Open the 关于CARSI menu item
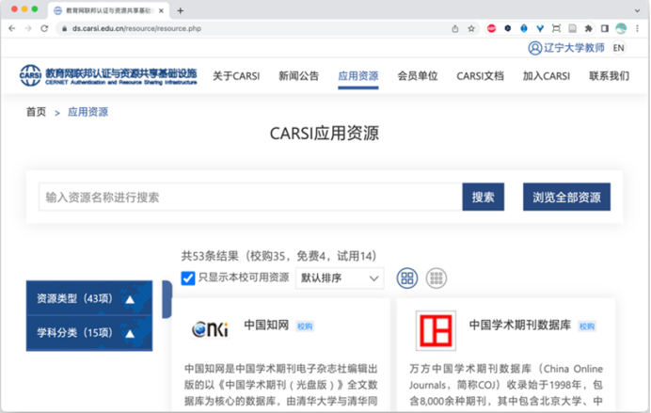The width and height of the screenshot is (651, 413). [x=236, y=76]
